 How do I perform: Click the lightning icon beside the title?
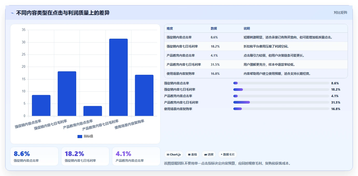click(x=12, y=13)
